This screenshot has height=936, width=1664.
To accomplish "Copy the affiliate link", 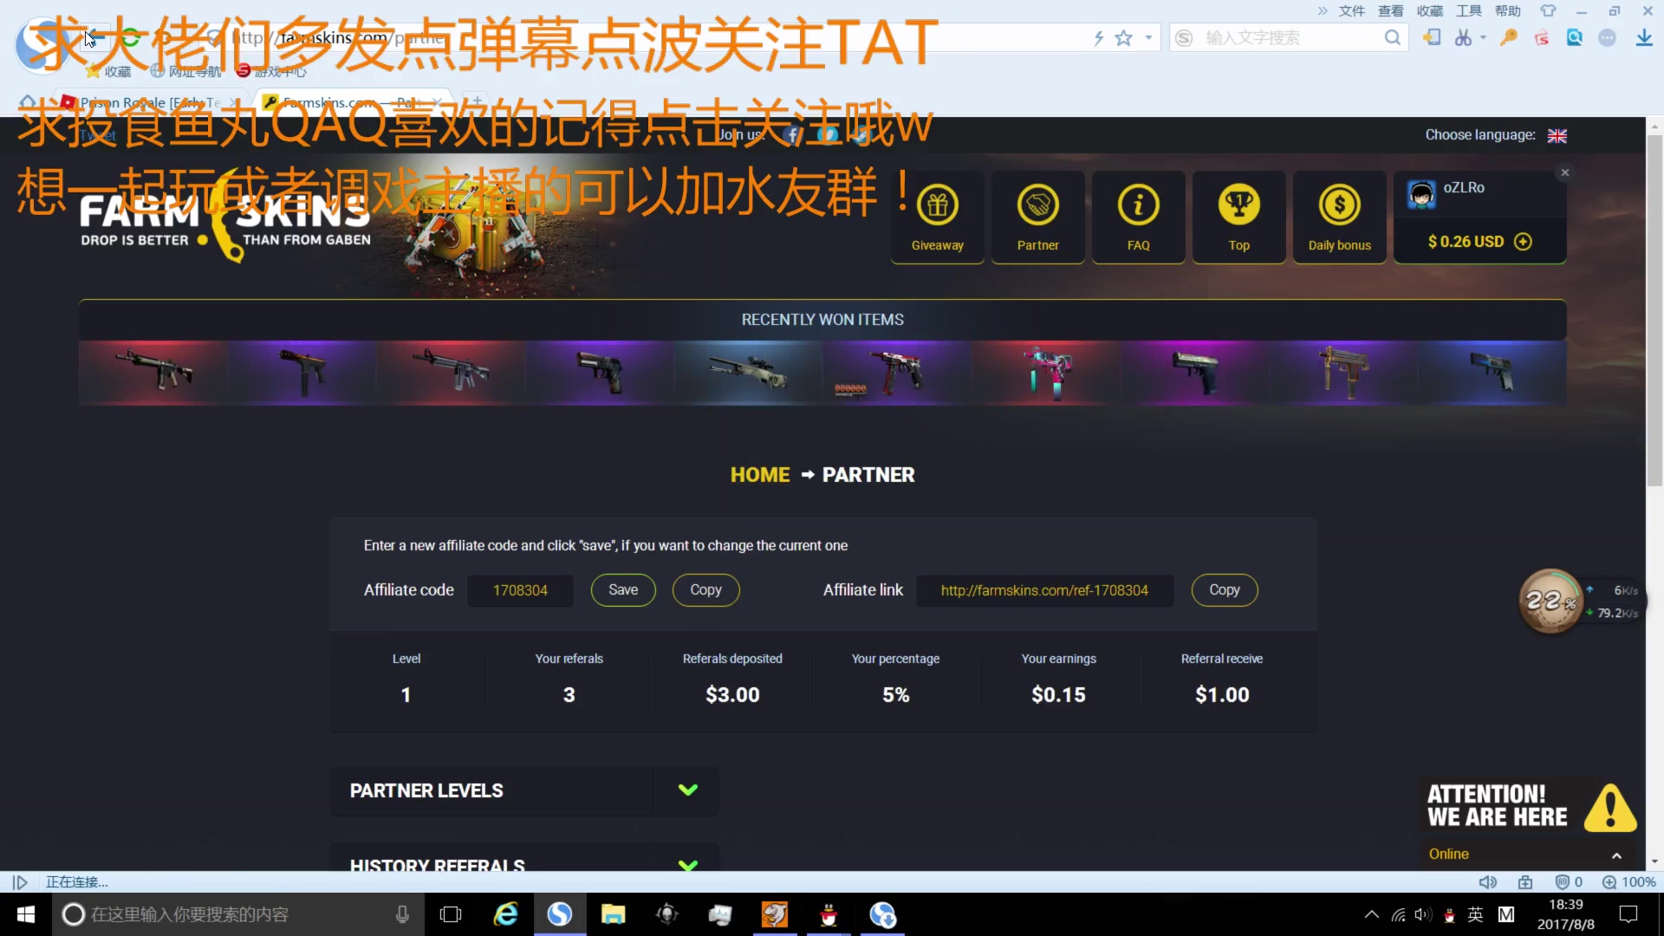I will click(x=1225, y=590).
